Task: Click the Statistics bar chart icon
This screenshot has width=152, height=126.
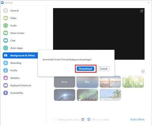Action: tap(6, 78)
